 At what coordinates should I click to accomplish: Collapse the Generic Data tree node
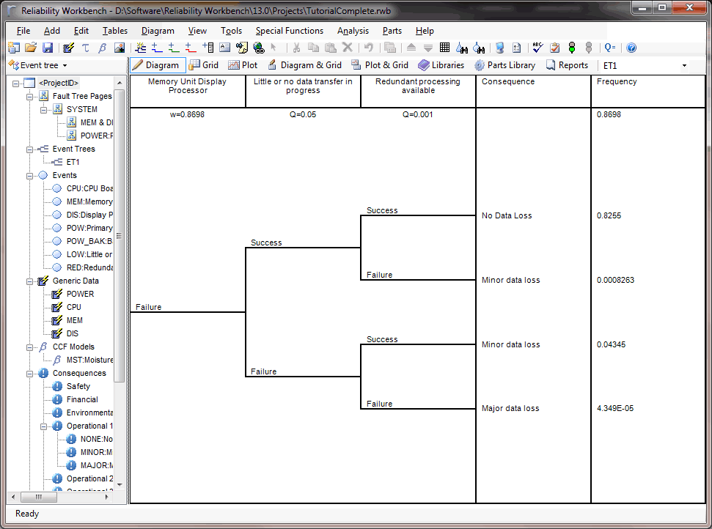pyautogui.click(x=30, y=281)
